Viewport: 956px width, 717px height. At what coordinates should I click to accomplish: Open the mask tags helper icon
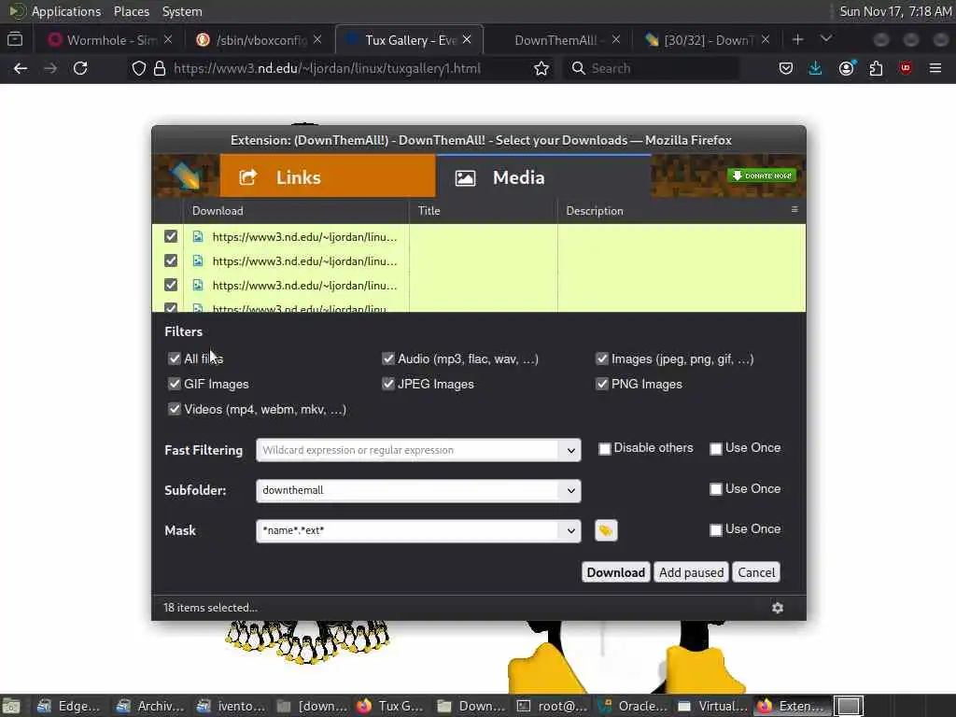(x=605, y=530)
